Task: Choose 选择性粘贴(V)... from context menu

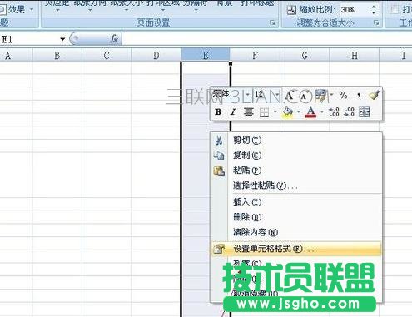Action: coord(296,186)
